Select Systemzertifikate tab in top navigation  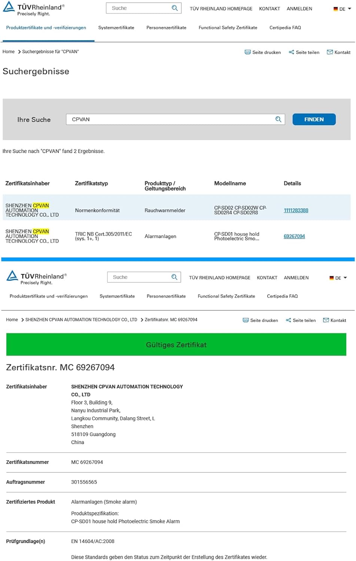pos(116,28)
